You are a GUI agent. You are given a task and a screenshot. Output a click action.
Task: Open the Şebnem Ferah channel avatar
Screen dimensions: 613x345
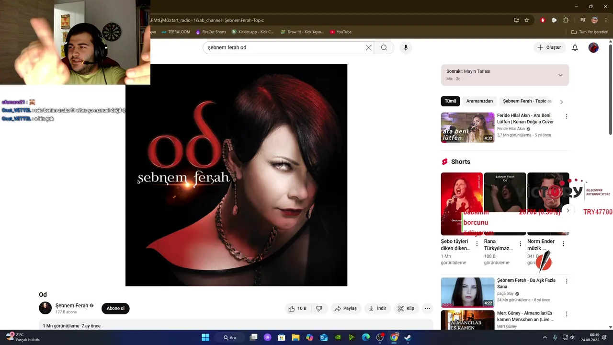(45, 308)
